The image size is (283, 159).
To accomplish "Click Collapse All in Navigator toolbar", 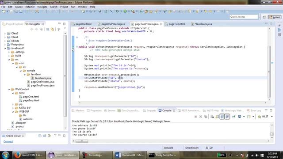I will coord(48,29).
